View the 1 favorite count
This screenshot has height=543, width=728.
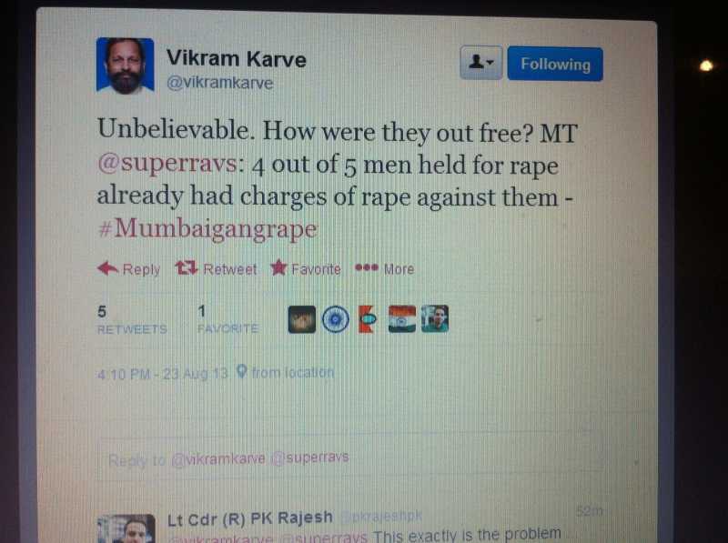pyautogui.click(x=227, y=319)
